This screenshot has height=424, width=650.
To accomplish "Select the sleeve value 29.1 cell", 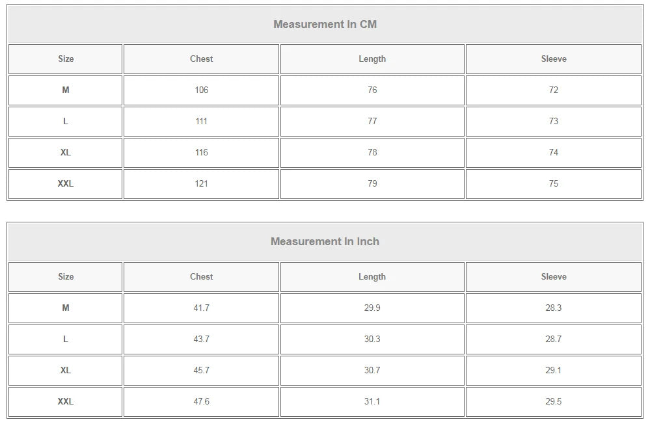I will [553, 371].
